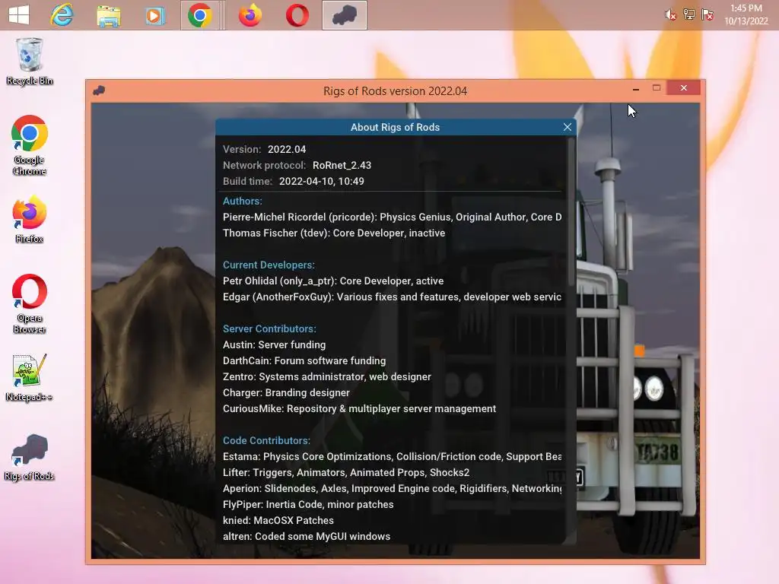This screenshot has width=779, height=584.
Task: Open the Action Center flag icon
Action: (707, 15)
